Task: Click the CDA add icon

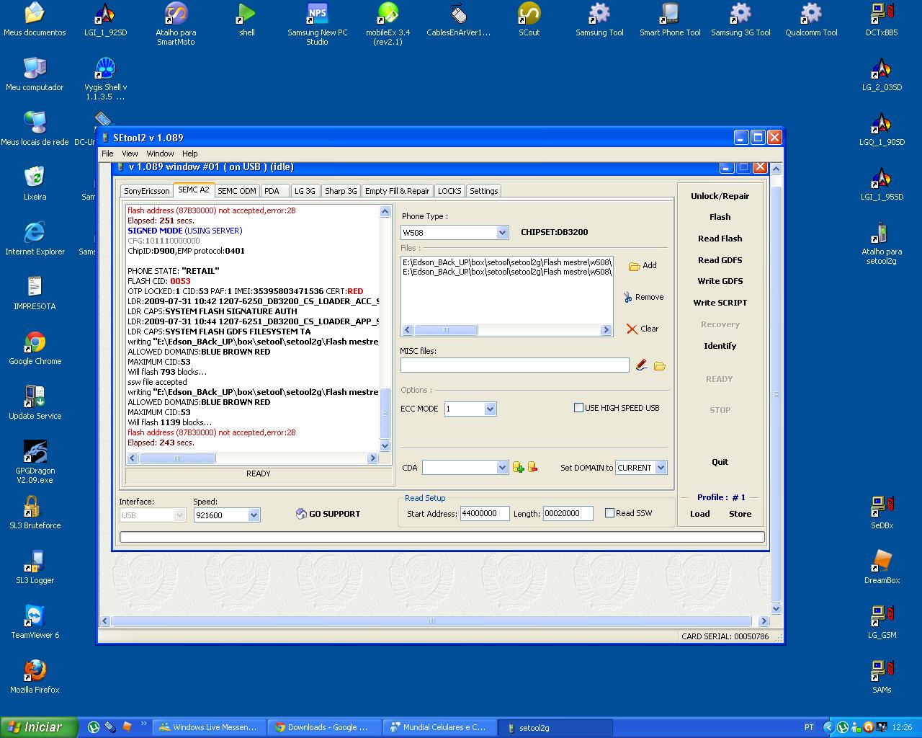Action: click(518, 467)
